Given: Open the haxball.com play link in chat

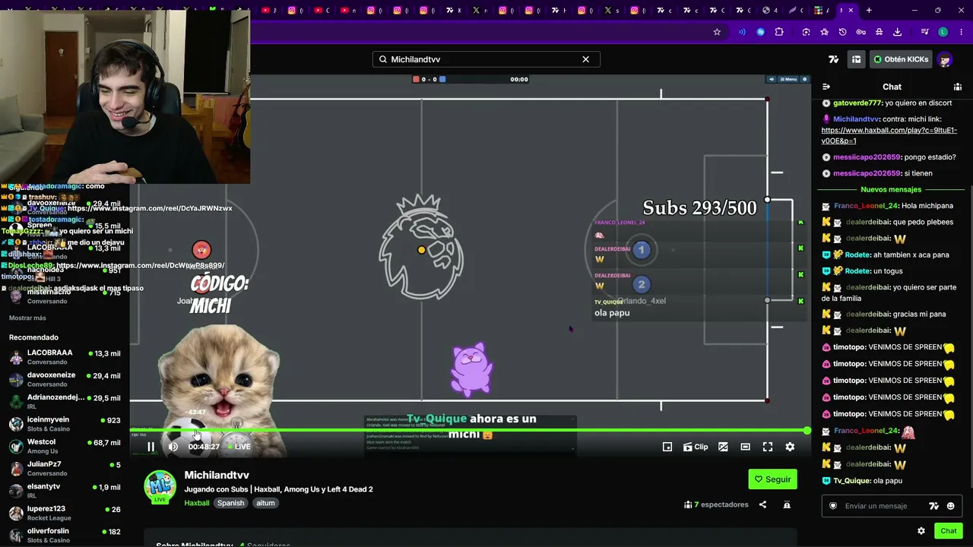Looking at the screenshot, I should point(889,135).
